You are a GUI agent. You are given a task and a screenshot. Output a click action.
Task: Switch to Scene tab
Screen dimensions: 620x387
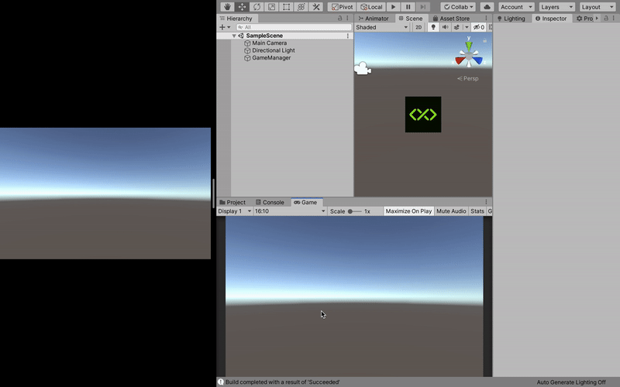tap(411, 18)
